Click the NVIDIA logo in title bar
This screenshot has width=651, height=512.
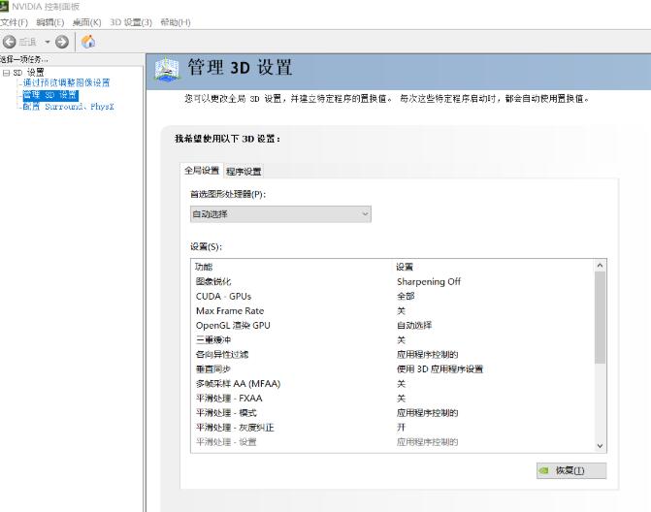tap(5, 7)
